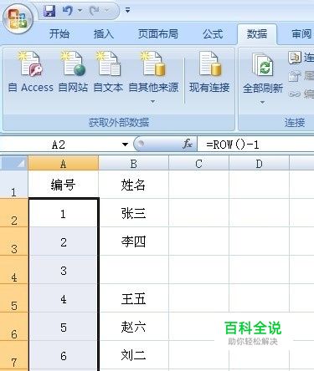Click the Office button logo
This screenshot has height=371, width=314.
pyautogui.click(x=18, y=19)
